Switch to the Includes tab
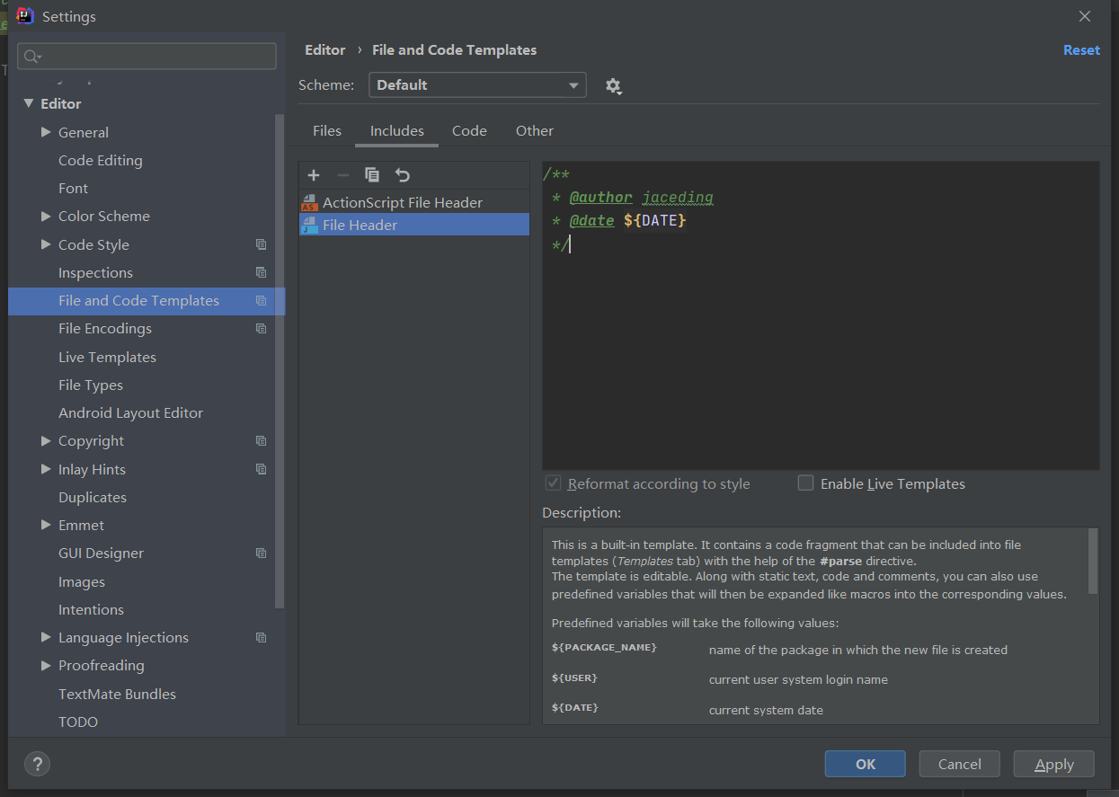Viewport: 1119px width, 797px height. pyautogui.click(x=397, y=131)
